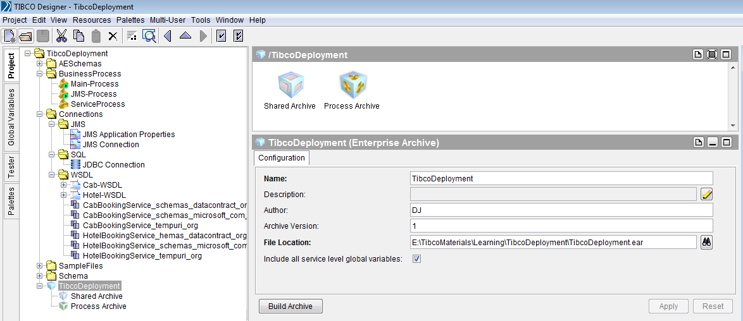Click the Apply button
This screenshot has height=321, width=743.
coord(668,306)
